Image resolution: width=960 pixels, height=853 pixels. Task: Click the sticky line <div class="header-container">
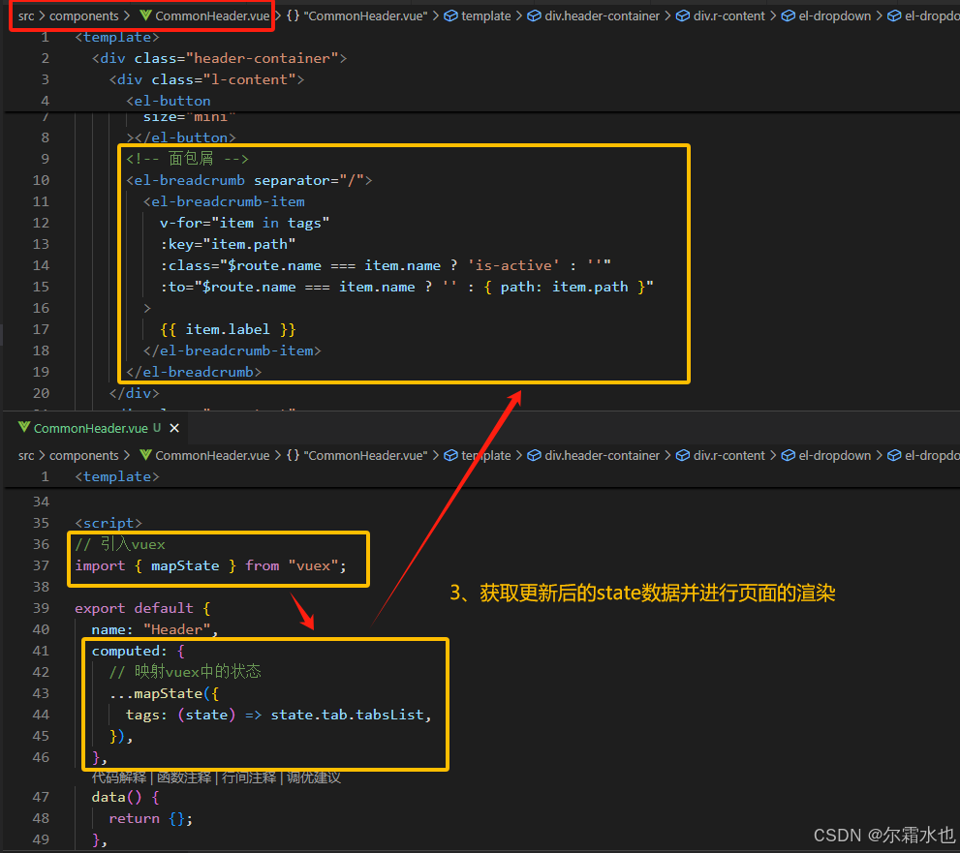(219, 58)
